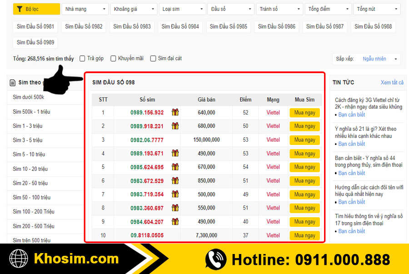Tick the Khuyến mãi checkbox

[113, 59]
